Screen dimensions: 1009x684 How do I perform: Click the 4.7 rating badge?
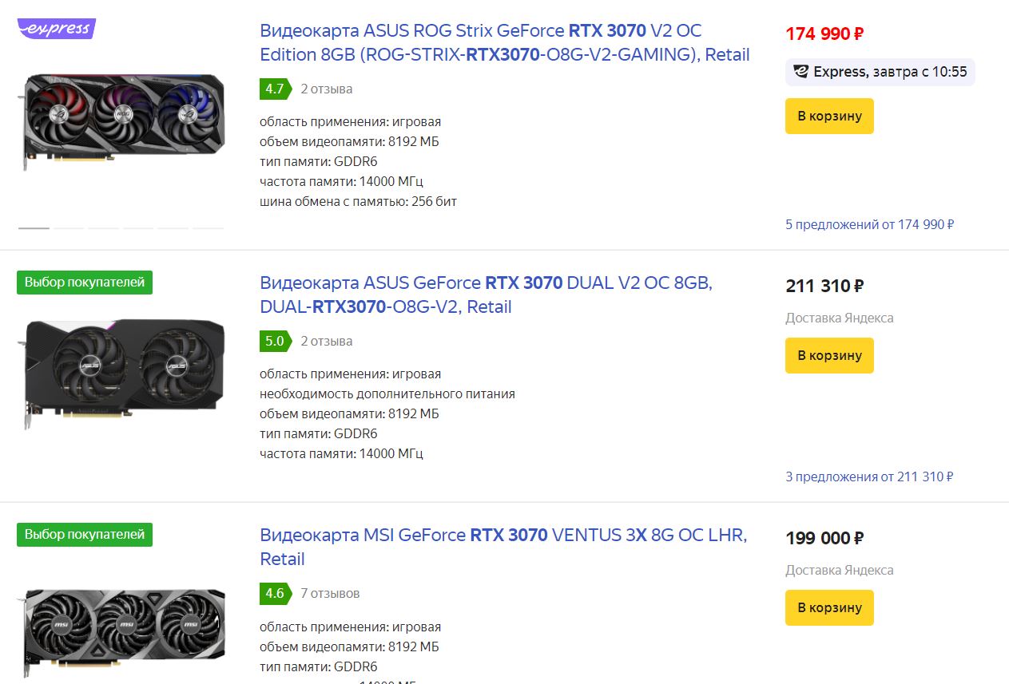click(275, 89)
